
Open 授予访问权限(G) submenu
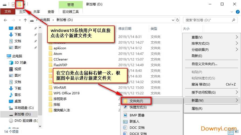(x=212, y=92)
